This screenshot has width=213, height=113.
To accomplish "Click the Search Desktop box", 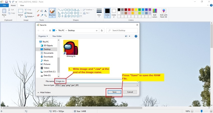I will click(122, 30).
